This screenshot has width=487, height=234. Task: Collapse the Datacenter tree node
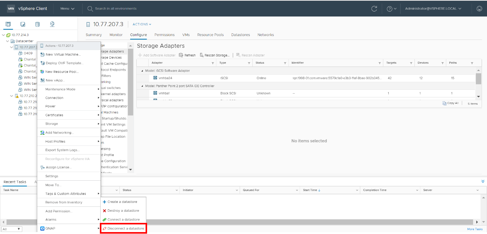click(x=8, y=41)
